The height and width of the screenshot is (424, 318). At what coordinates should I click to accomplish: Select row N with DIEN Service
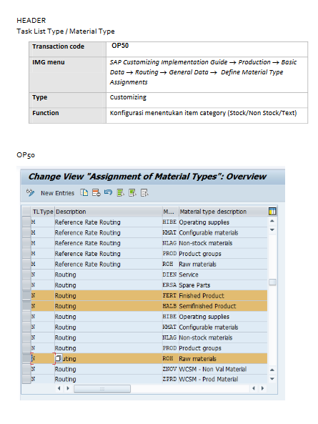pos(26,275)
